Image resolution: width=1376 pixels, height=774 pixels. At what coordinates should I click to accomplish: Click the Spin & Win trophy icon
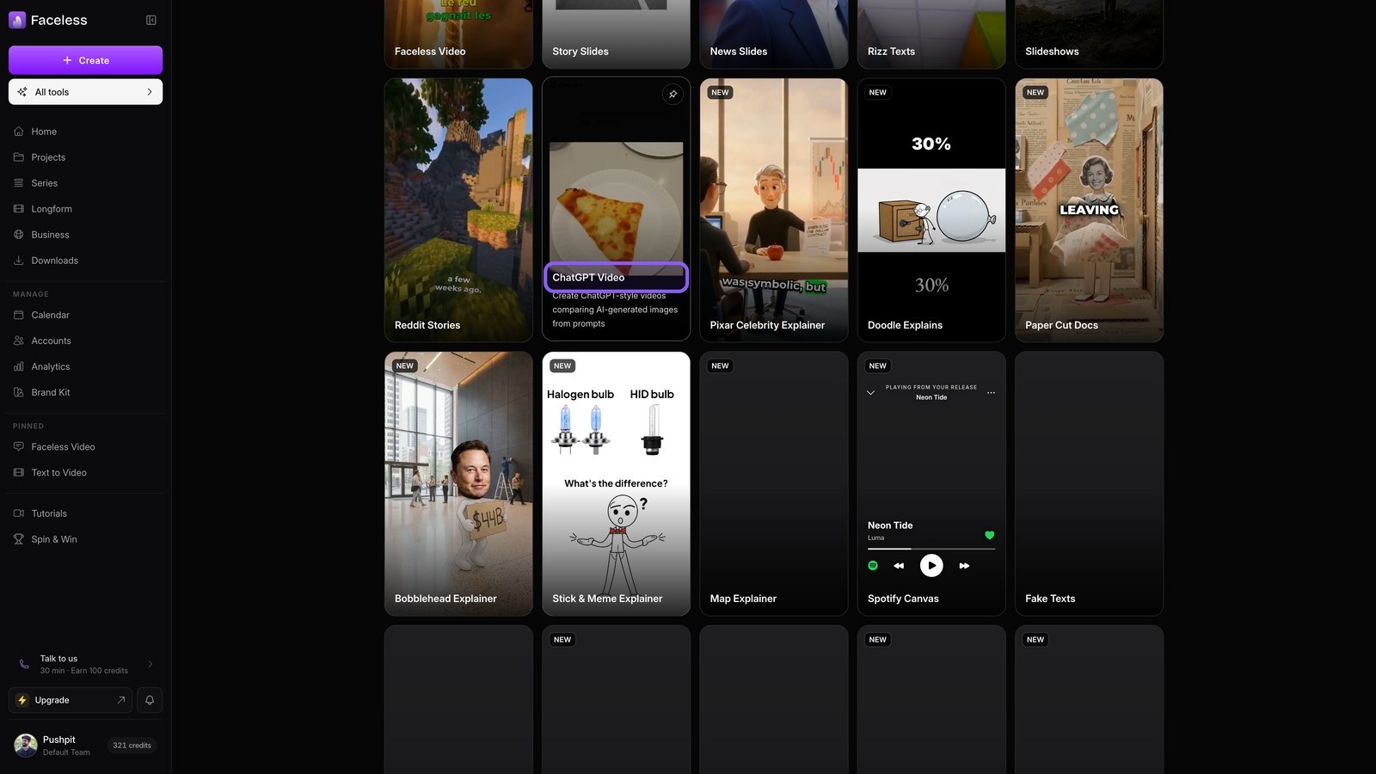[x=19, y=539]
